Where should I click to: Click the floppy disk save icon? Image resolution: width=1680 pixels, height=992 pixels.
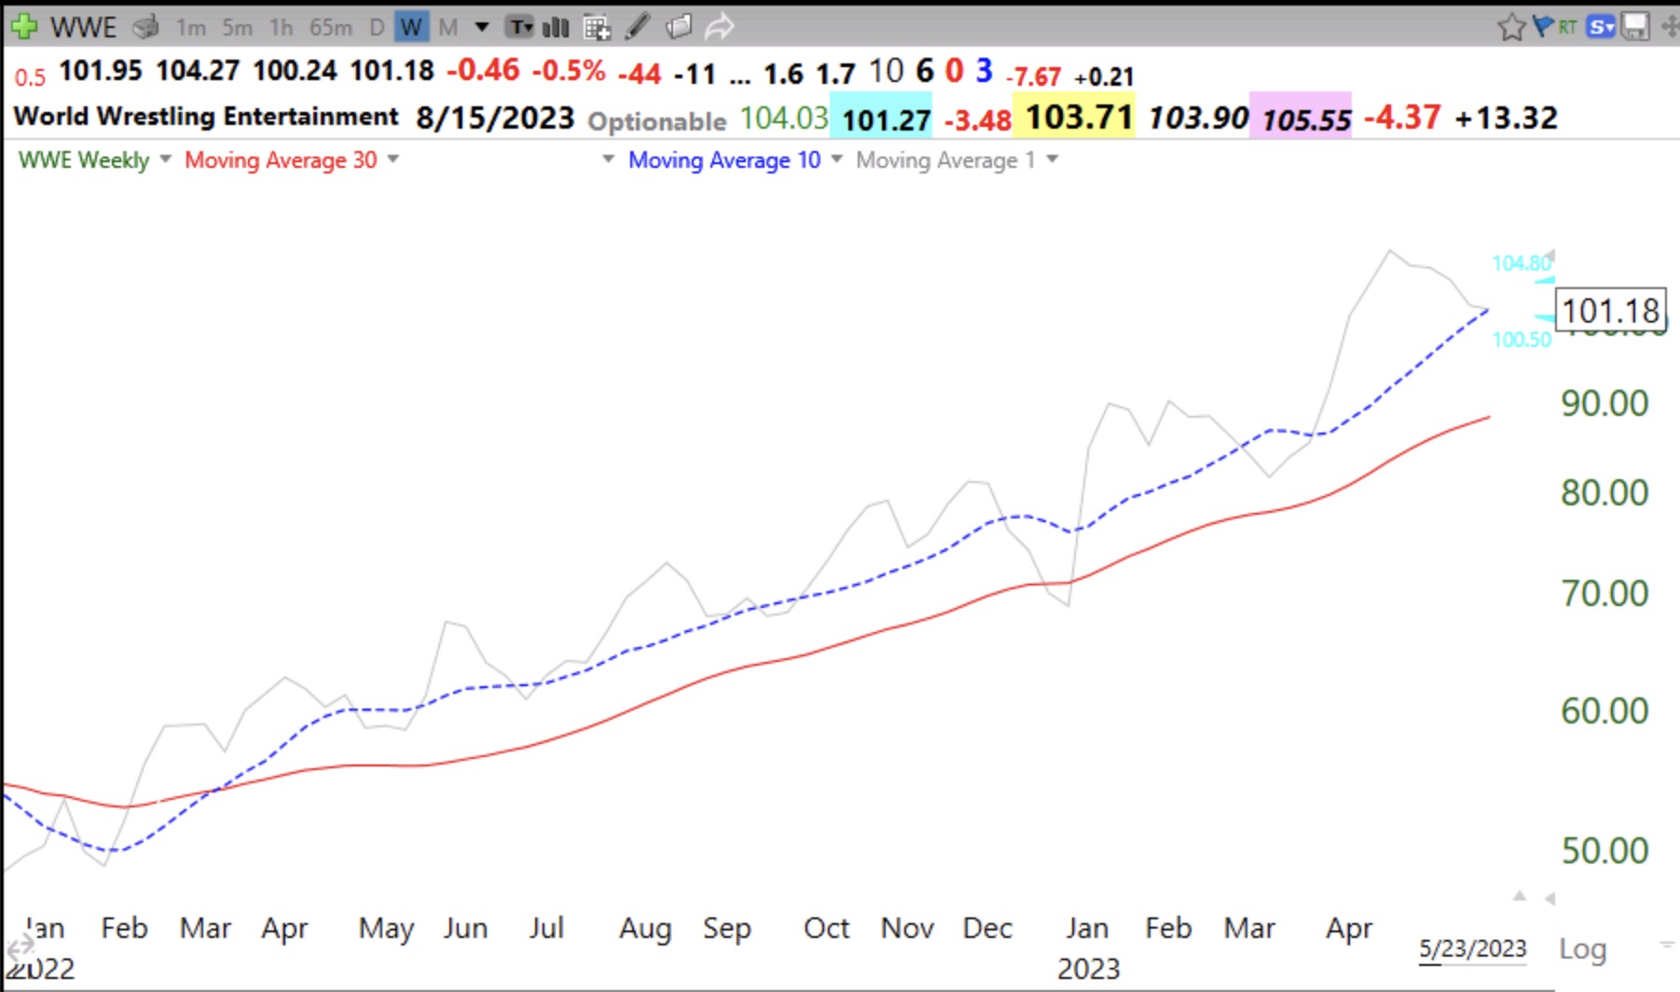tap(1635, 27)
